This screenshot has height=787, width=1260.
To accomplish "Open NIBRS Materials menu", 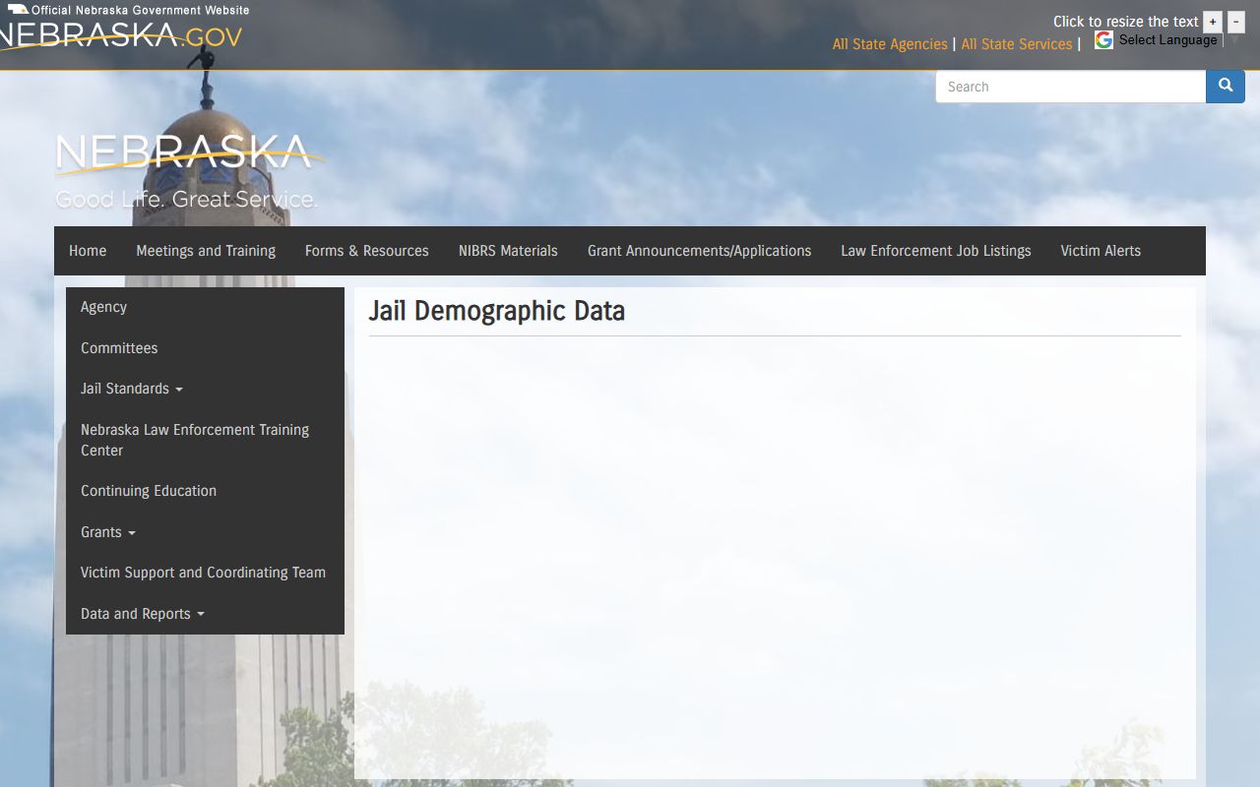I will [x=508, y=251].
